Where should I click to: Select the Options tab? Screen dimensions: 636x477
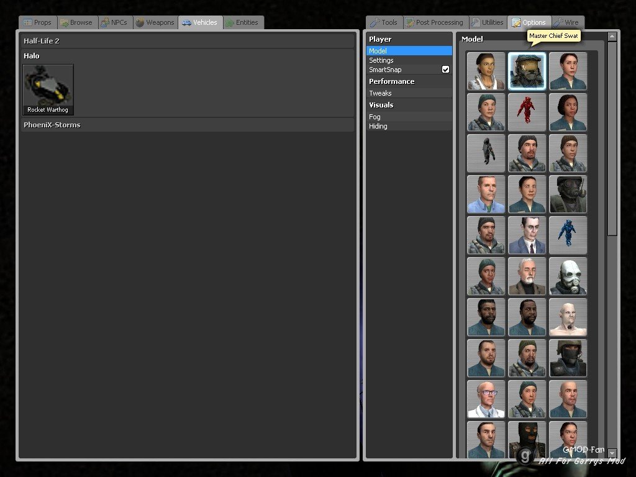[529, 23]
